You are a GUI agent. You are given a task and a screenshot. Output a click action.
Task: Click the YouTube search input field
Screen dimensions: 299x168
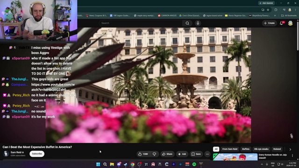[x=141, y=23]
